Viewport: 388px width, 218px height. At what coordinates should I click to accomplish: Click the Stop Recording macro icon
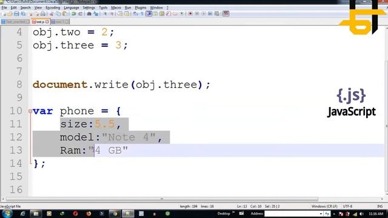197,14
